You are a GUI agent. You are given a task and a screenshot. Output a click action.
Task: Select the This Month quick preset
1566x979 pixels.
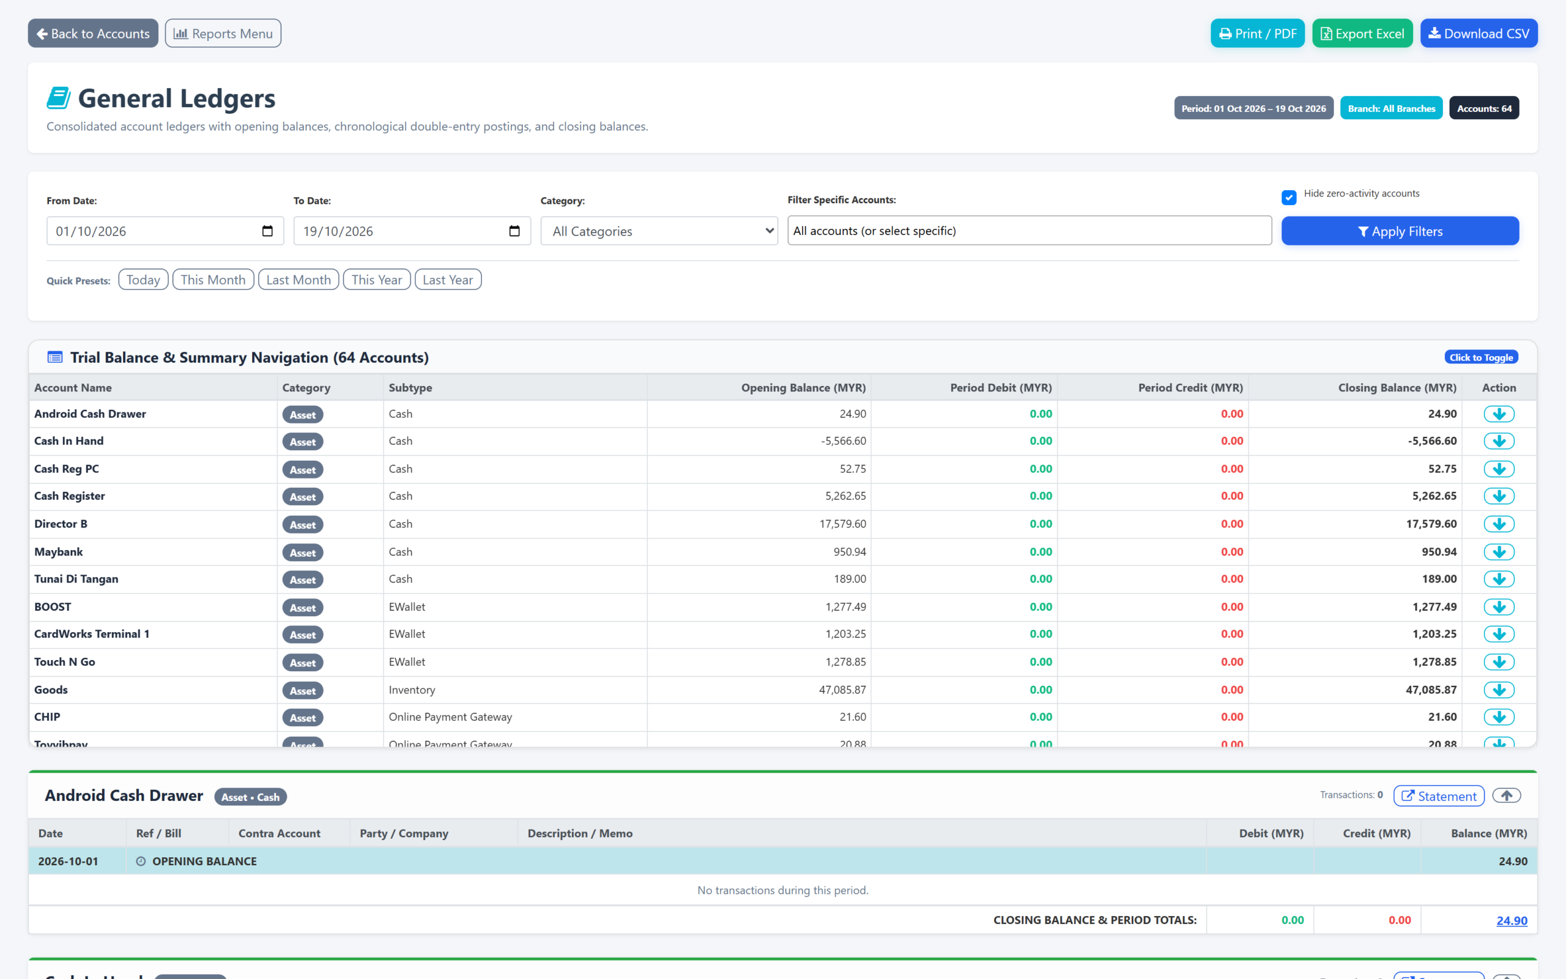[x=213, y=280]
